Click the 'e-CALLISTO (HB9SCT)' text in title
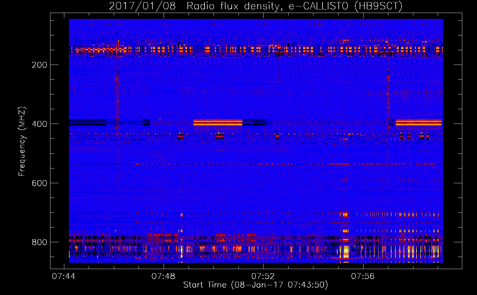The width and height of the screenshot is (477, 295). point(346,6)
